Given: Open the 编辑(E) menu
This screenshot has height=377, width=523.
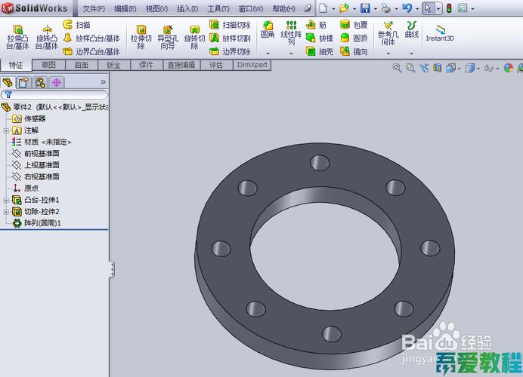Looking at the screenshot, I should 125,8.
